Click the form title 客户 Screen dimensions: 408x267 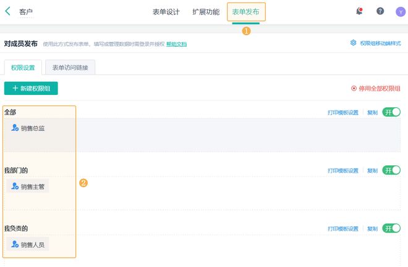point(26,12)
